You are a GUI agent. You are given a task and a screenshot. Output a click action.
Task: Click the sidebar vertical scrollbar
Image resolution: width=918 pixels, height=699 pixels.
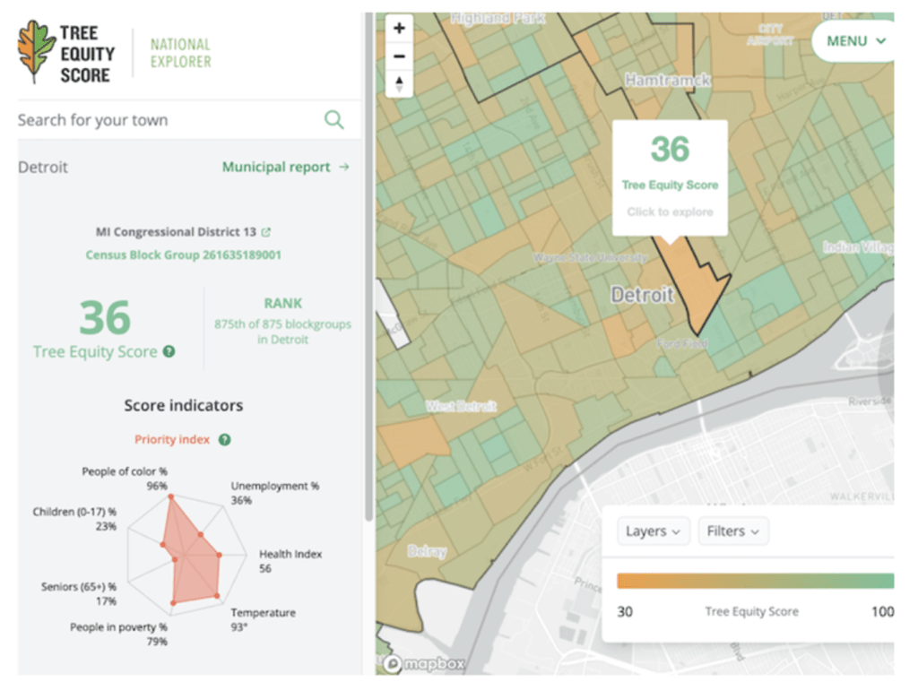pos(368,269)
